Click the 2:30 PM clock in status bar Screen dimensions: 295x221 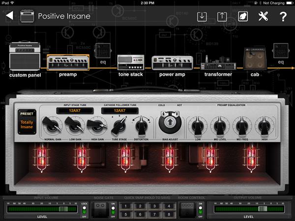pos(147,3)
